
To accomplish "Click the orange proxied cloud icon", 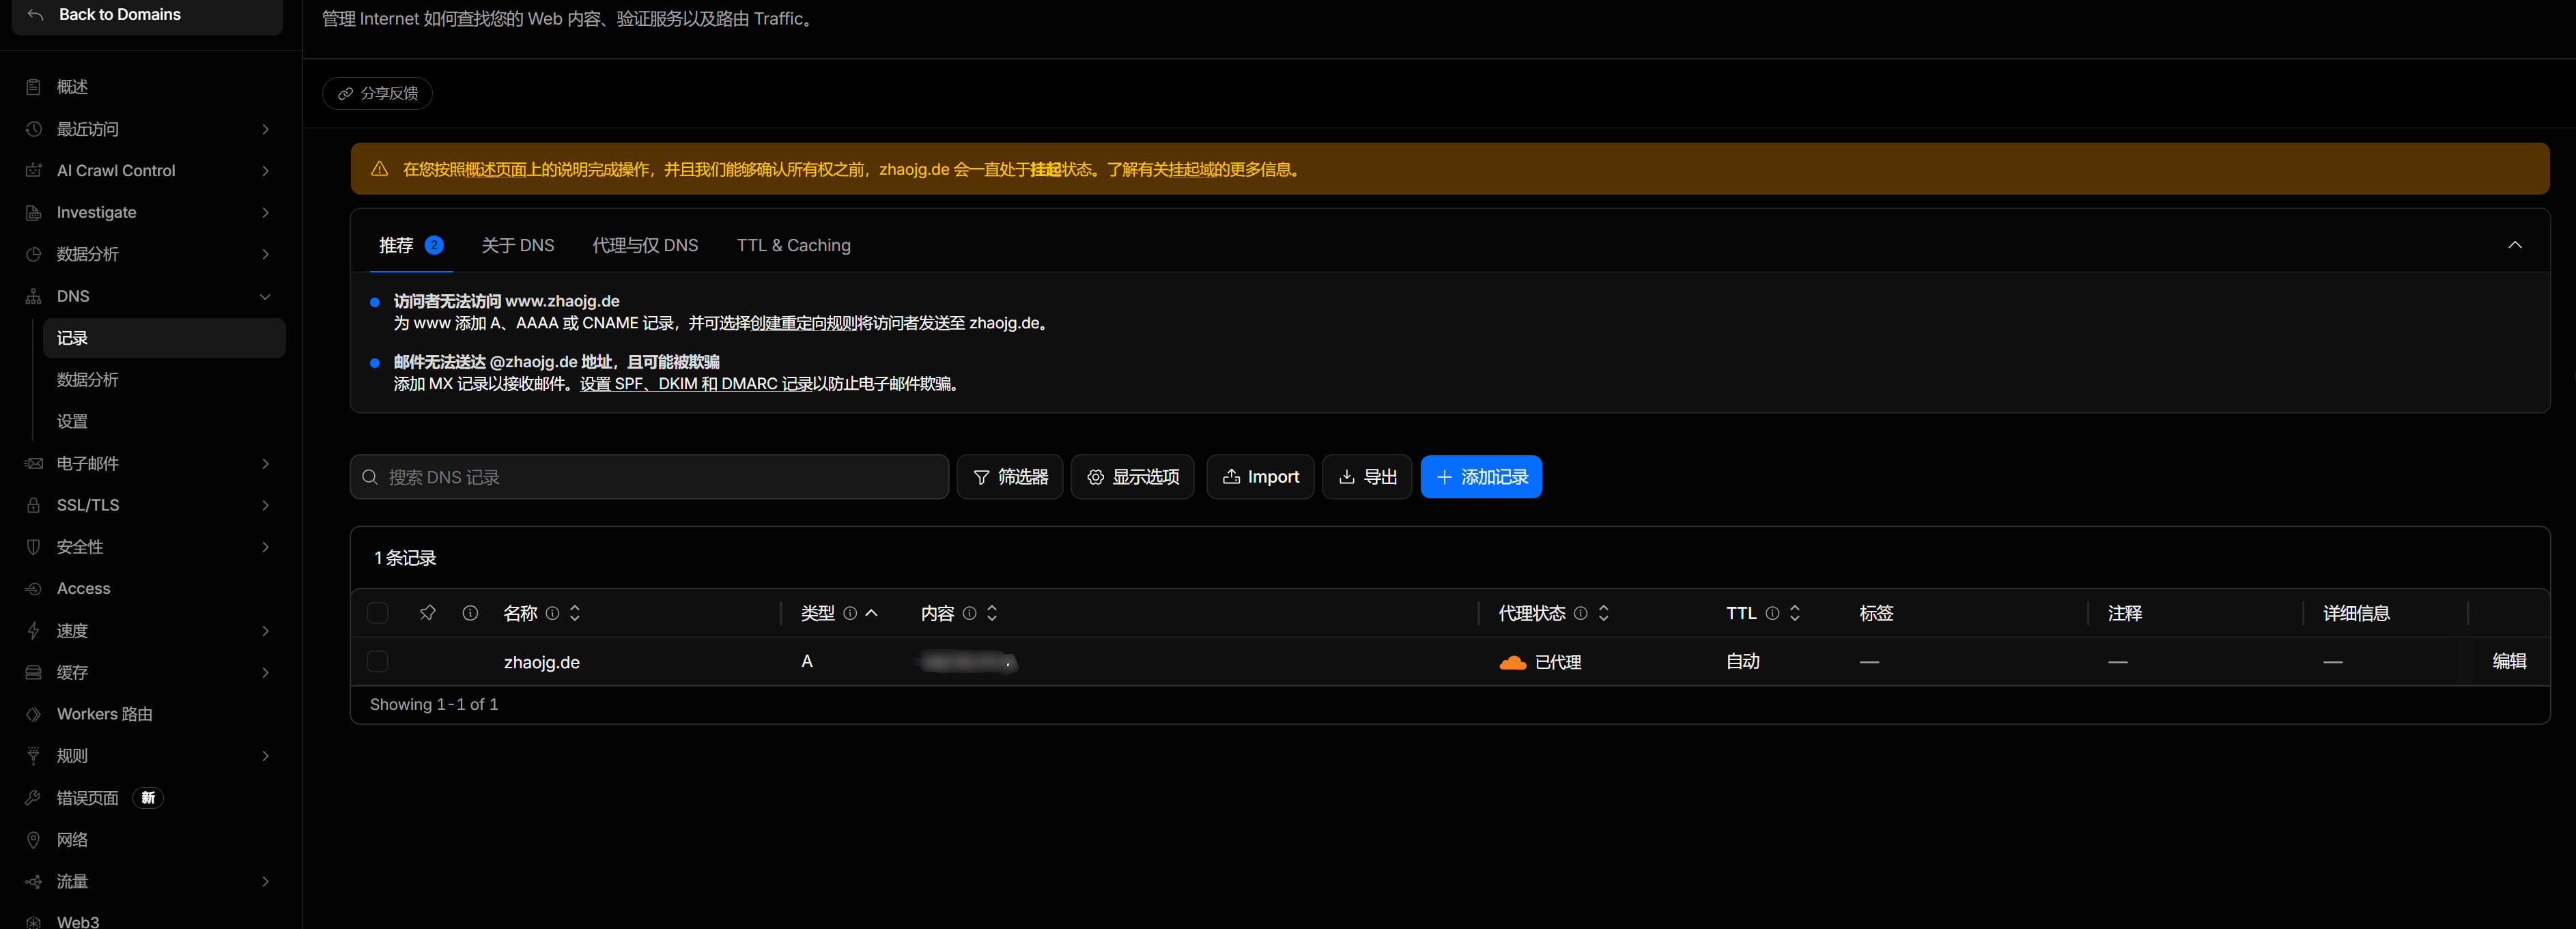I will [x=1512, y=662].
